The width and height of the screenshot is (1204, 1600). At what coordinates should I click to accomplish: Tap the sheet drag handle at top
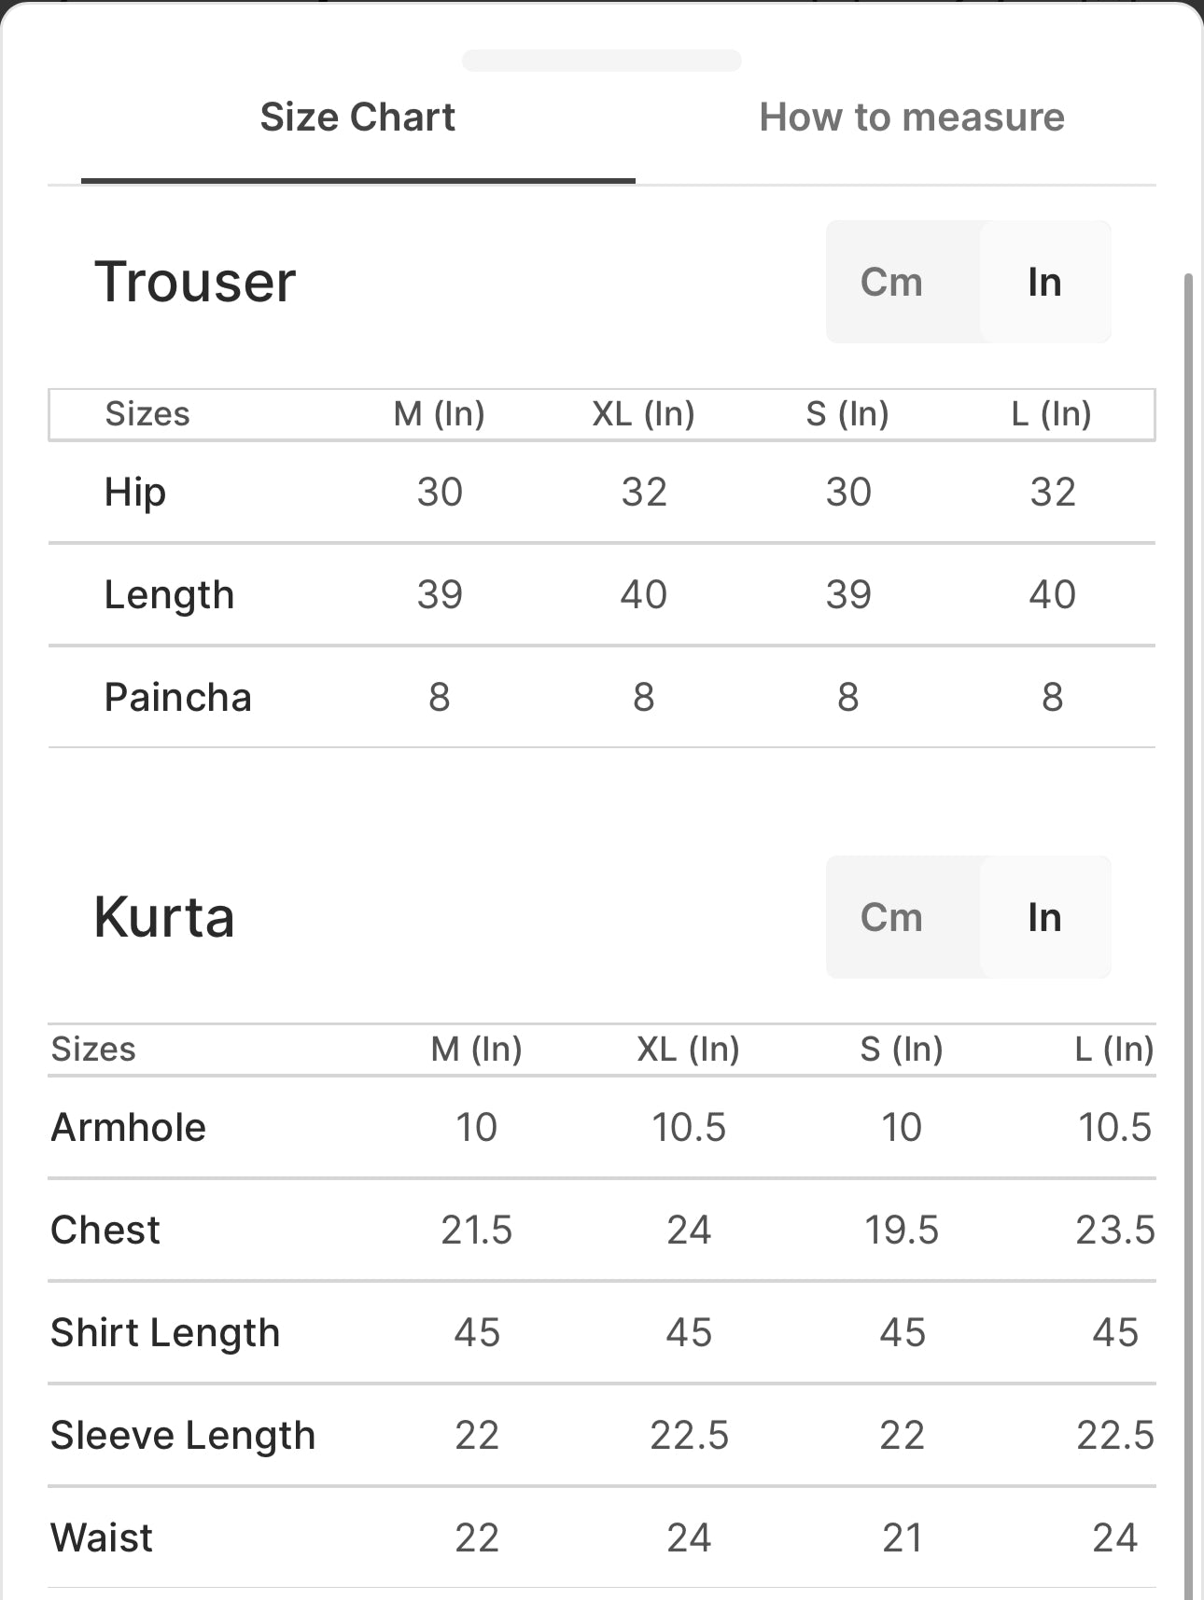[602, 61]
